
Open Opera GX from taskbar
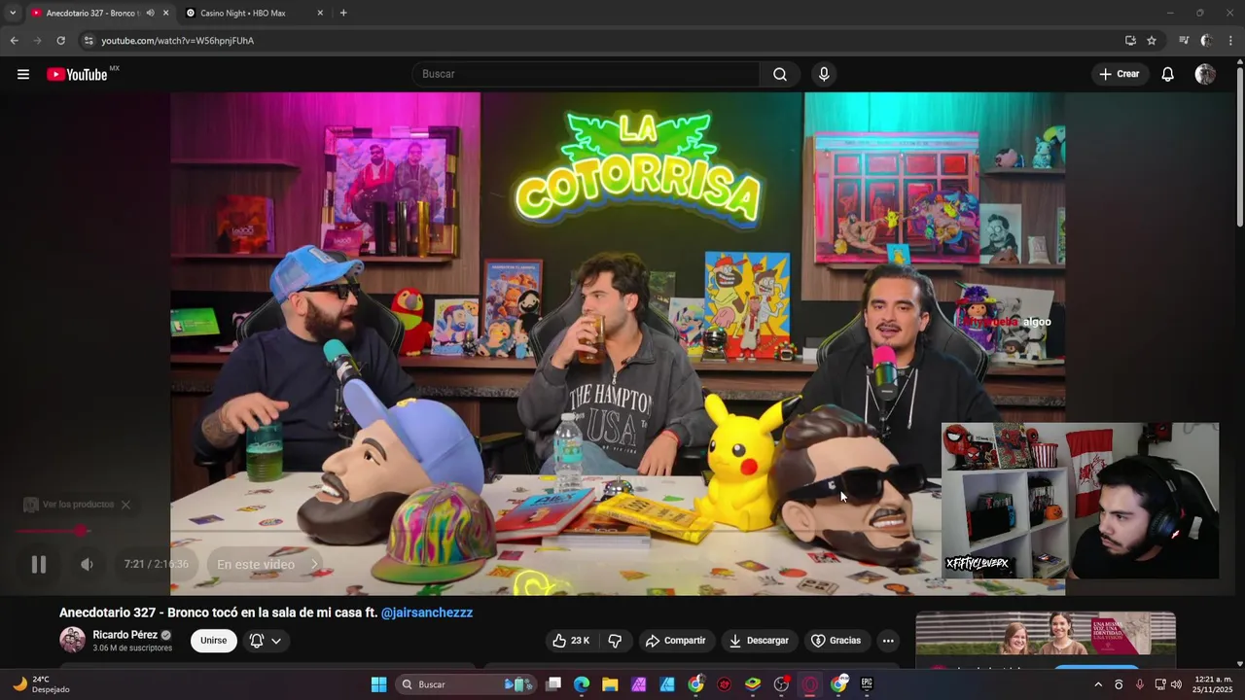[x=809, y=684]
